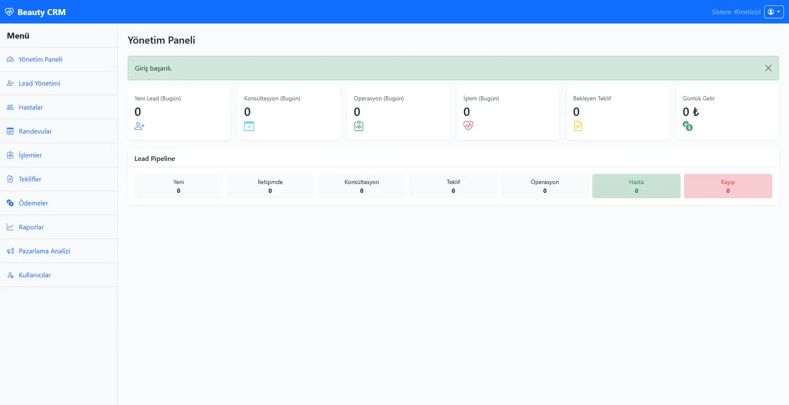
Task: Open Yönetim Paneli menu item
Action: 59,59
